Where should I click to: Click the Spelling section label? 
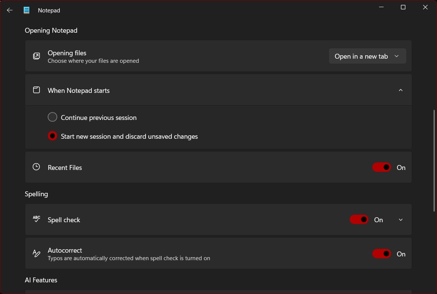pyautogui.click(x=36, y=194)
